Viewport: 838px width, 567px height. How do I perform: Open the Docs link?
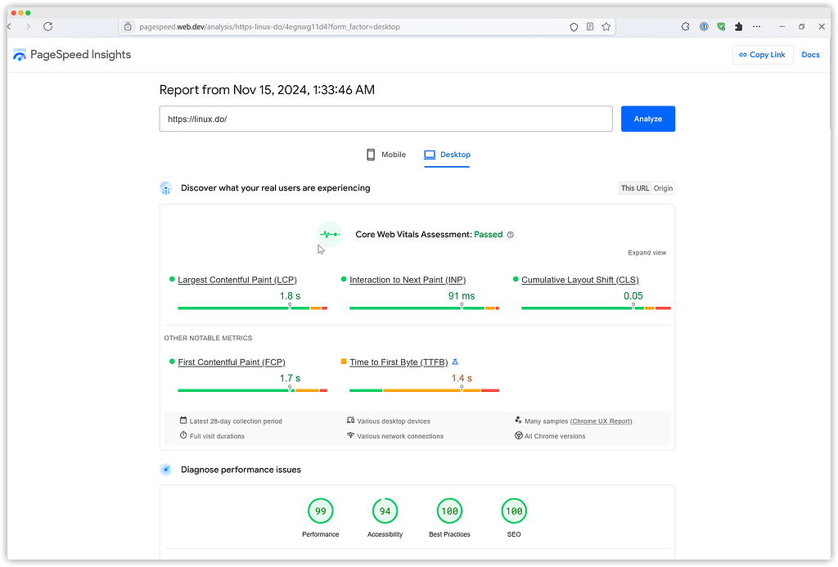point(810,55)
